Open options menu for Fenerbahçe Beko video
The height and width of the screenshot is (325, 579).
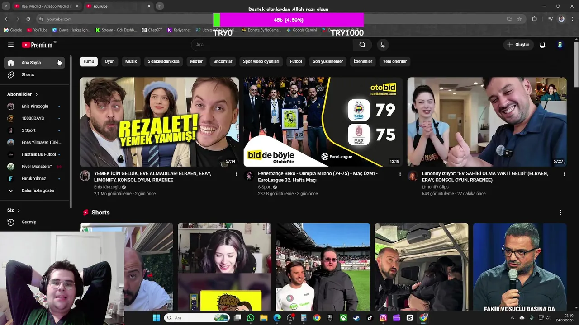(x=400, y=174)
